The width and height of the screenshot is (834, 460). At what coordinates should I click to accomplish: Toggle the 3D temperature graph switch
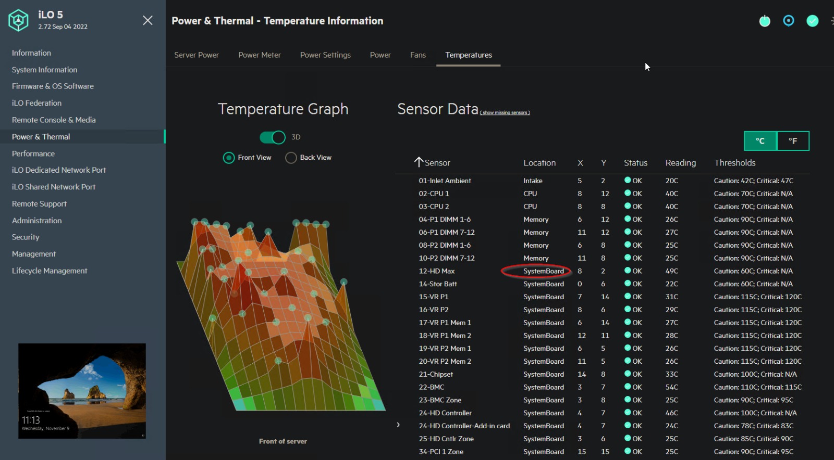(273, 137)
